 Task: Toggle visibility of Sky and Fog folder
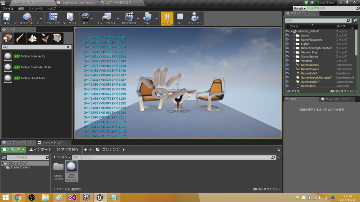pos(287,52)
